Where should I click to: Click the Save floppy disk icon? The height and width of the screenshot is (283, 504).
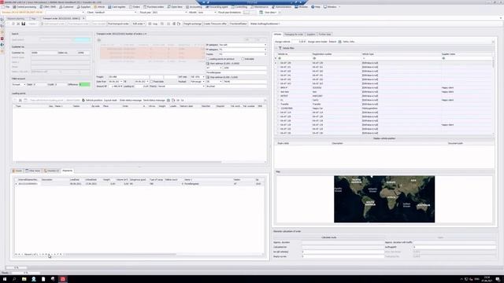point(24,24)
